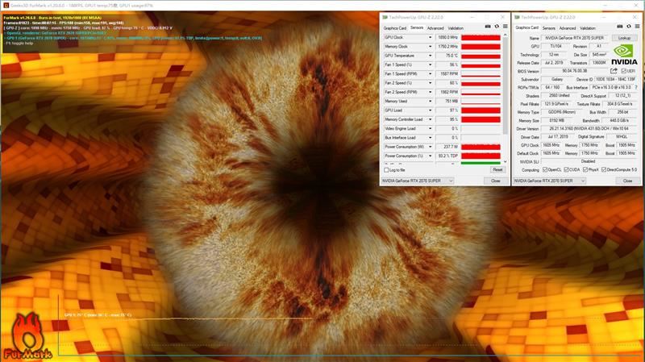Screen dimensions: 645x362
Task: Toggle the PhysX checkbox
Action: coord(585,169)
